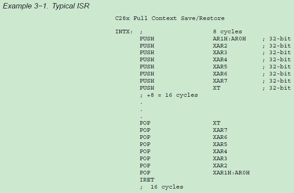Image resolution: width=294 pixels, height=193 pixels.
Task: Select the XAR7 operand in the PUSH block
Action: (220, 81)
